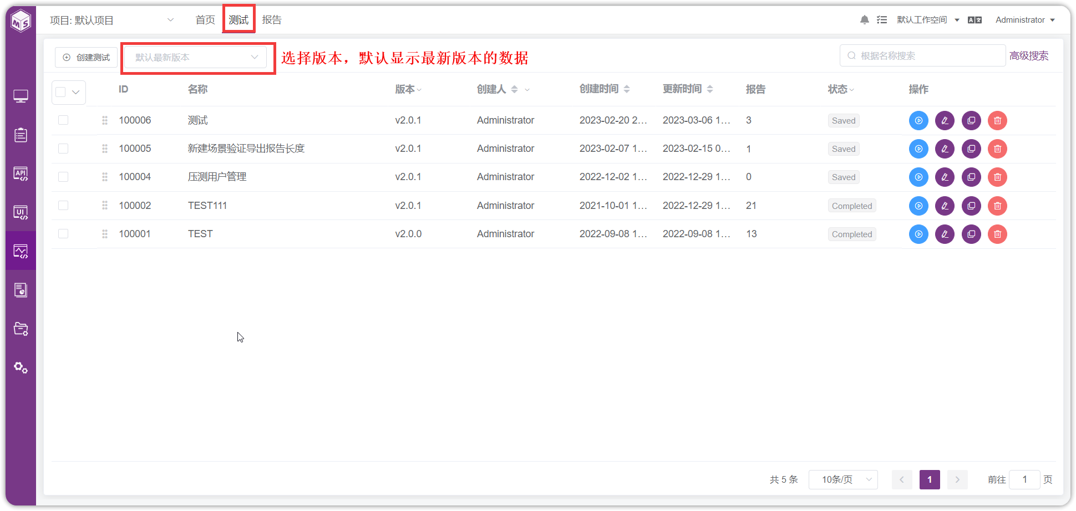
Task: Click page number 1 button
Action: (x=930, y=479)
